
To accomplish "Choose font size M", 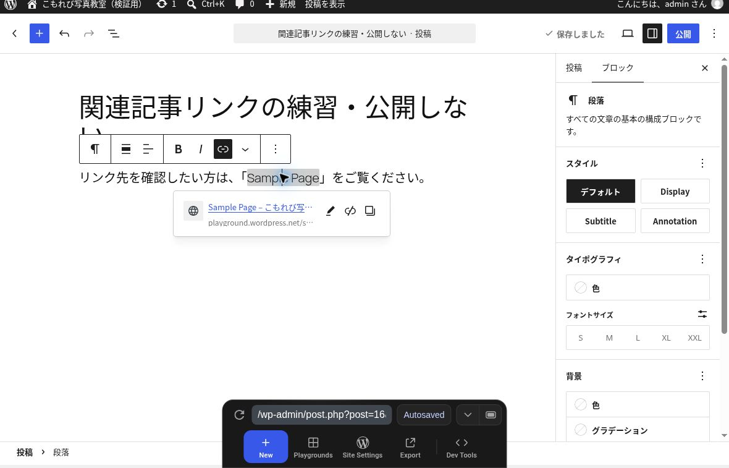I will pyautogui.click(x=609, y=338).
